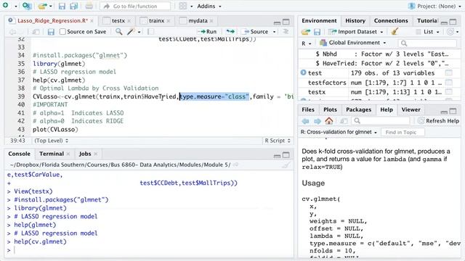This screenshot has width=465, height=261.
Task: Open the new file dropdown arrow
Action: click(16, 7)
